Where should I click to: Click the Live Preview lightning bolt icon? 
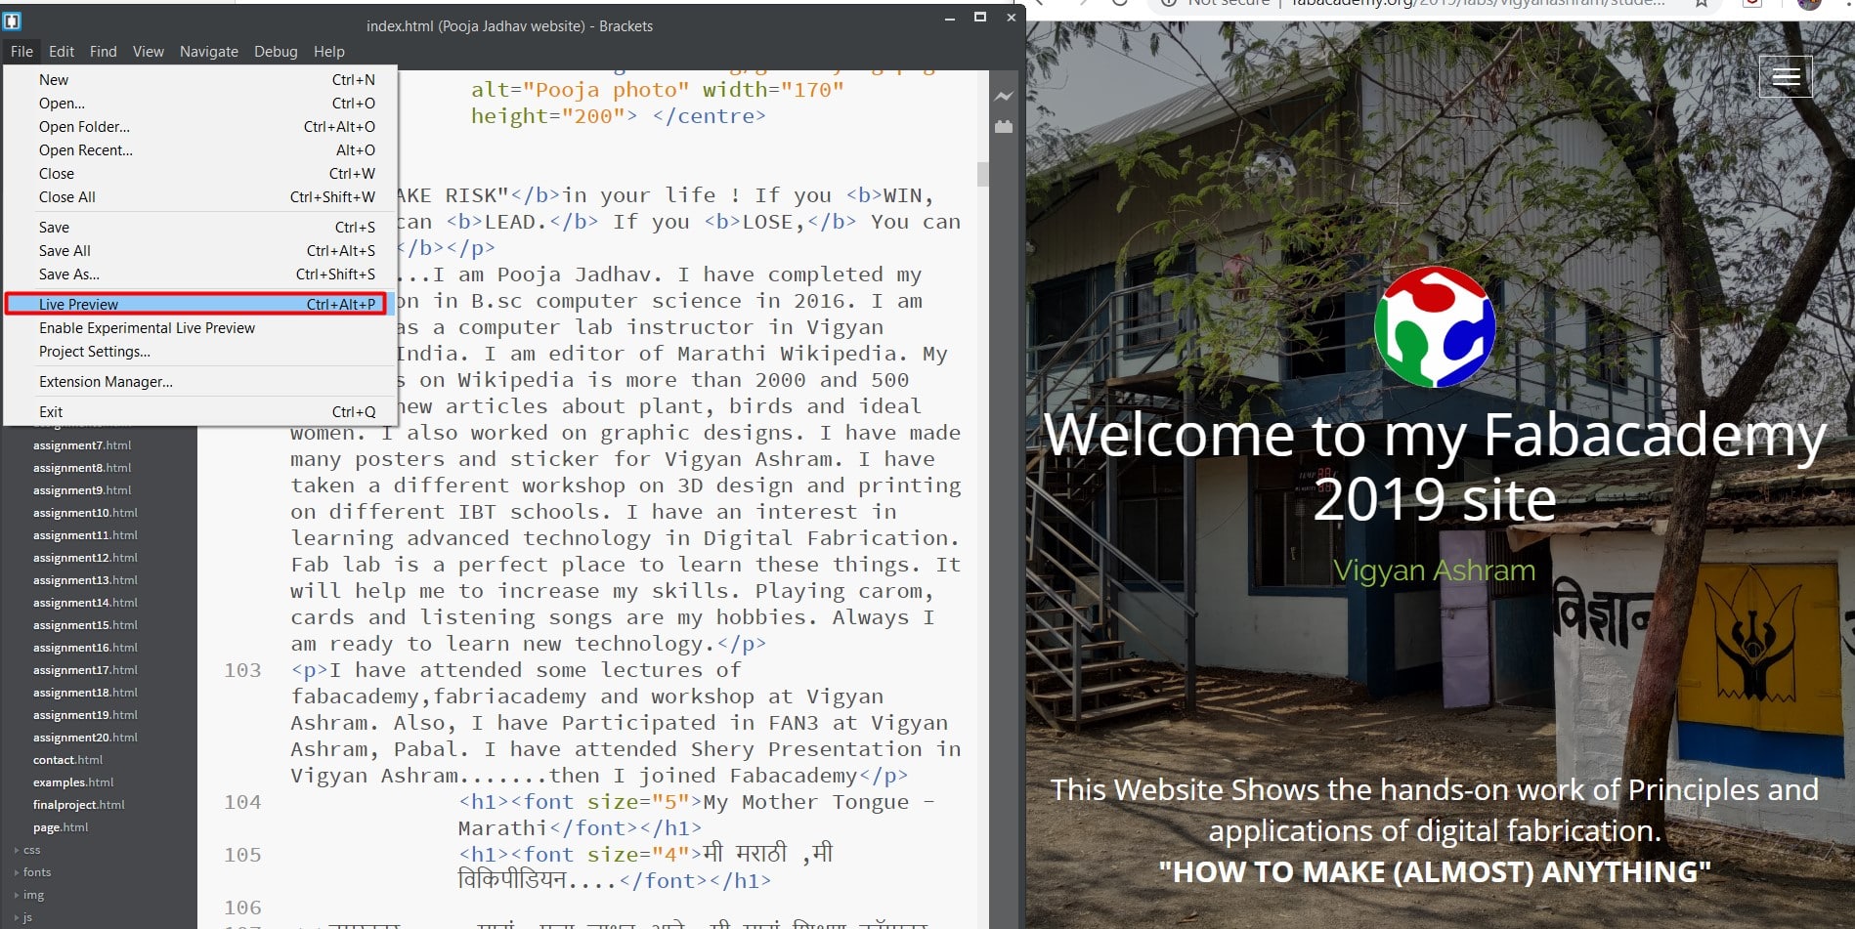coord(1004,96)
